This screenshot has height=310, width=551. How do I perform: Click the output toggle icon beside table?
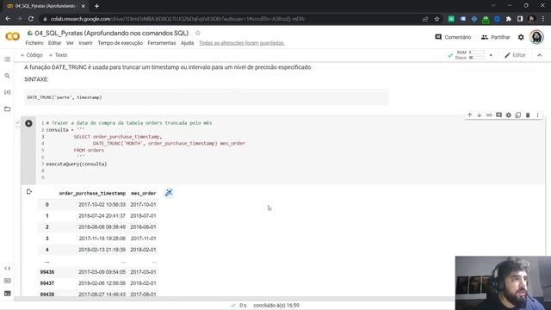29,191
